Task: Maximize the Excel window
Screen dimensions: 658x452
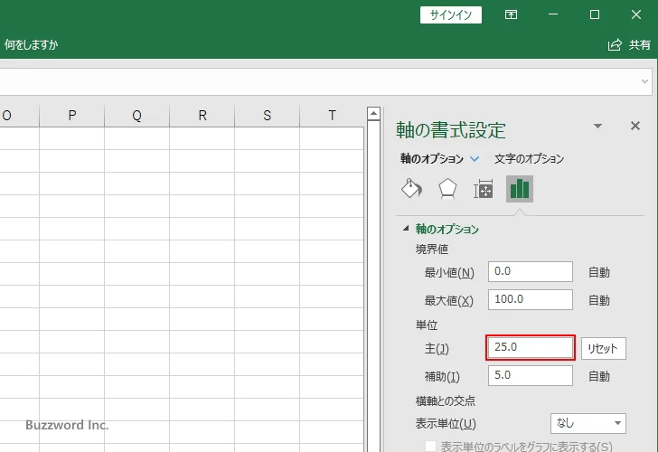Action: tap(594, 14)
